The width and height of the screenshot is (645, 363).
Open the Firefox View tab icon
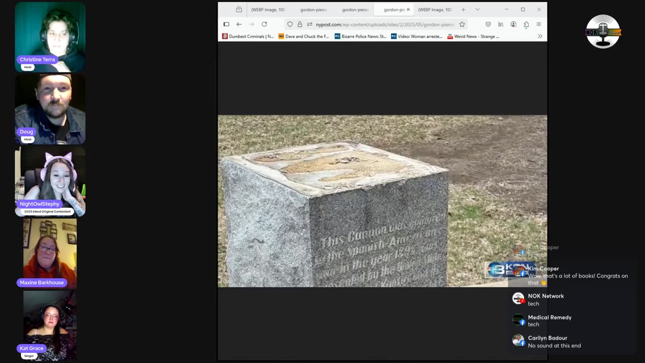click(x=239, y=10)
